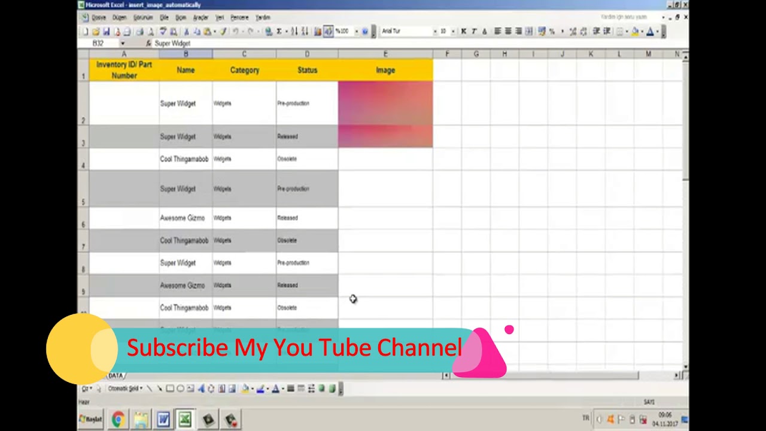Open the font size dropdown showing 10

coord(453,31)
